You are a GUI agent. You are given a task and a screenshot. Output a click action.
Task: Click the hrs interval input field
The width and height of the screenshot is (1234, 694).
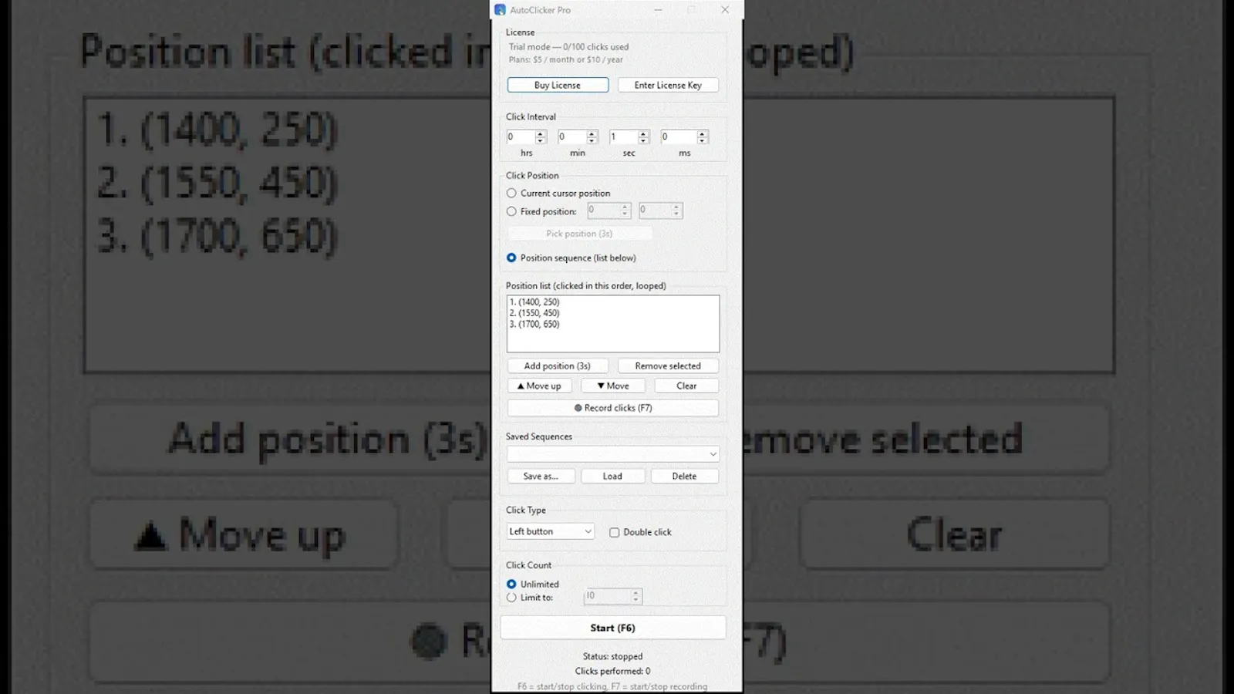click(x=521, y=136)
